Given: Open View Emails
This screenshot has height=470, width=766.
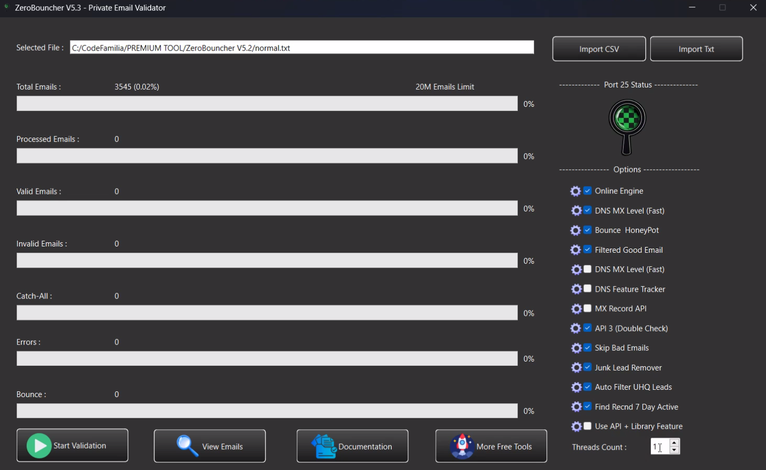Looking at the screenshot, I should click(210, 446).
